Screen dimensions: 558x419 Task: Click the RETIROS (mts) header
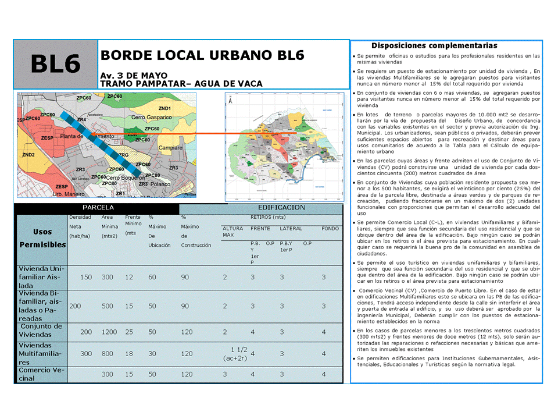268,217
